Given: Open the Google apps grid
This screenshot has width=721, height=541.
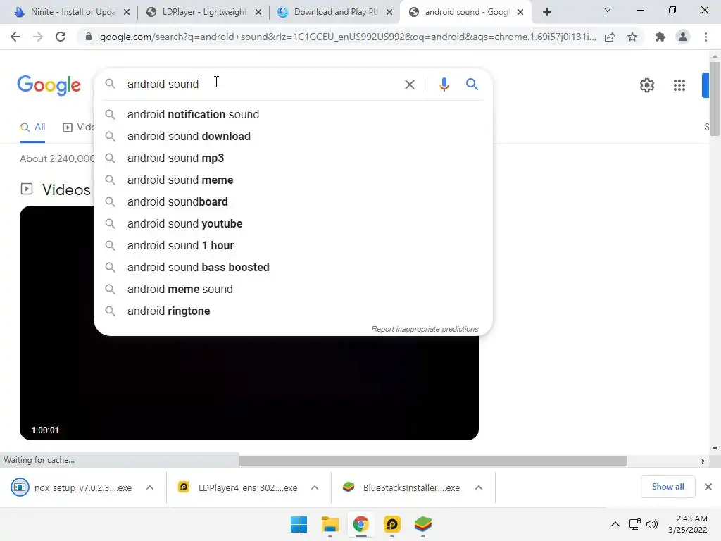Looking at the screenshot, I should coord(679,85).
